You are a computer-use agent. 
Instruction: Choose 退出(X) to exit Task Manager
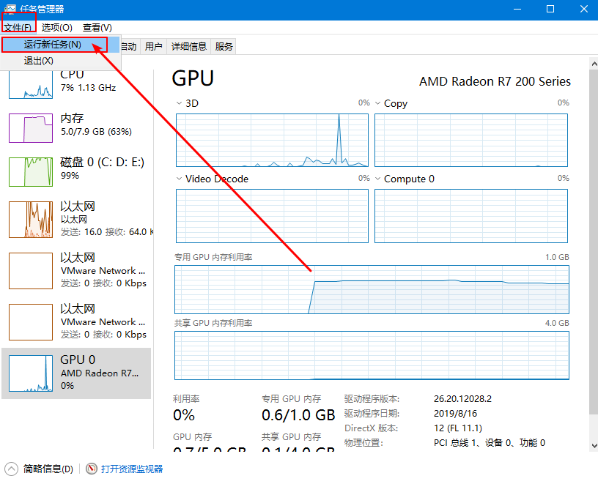point(38,61)
